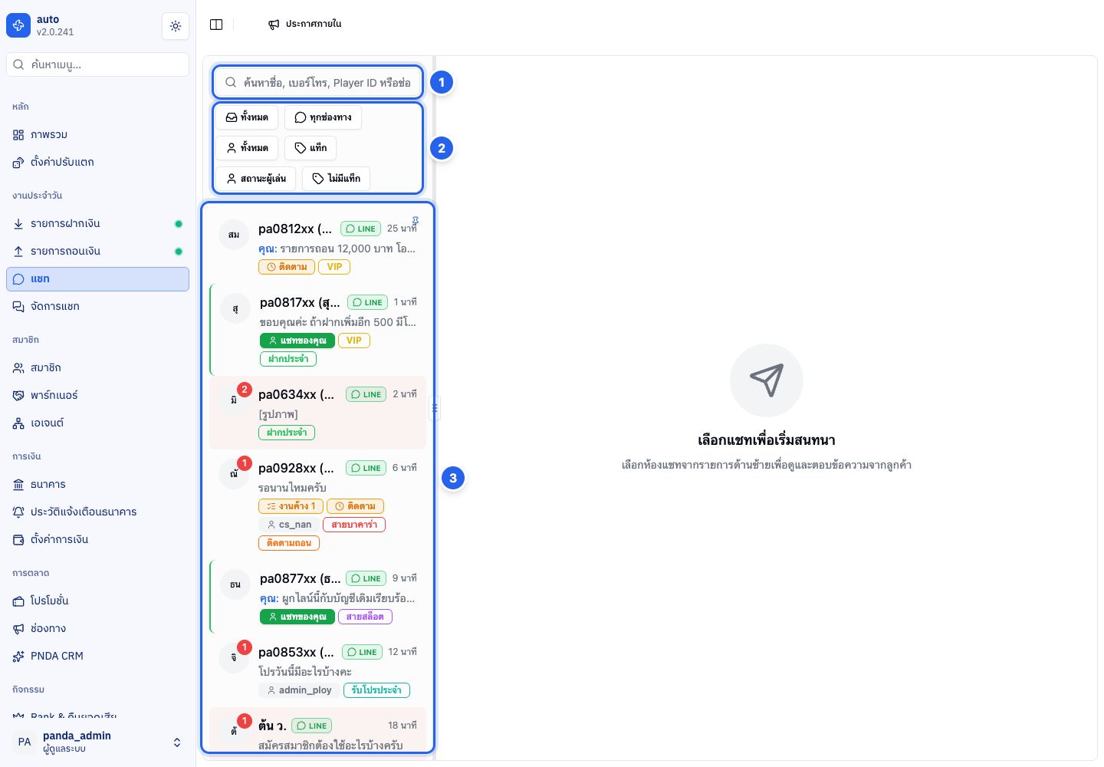Open pa0877xx chat conversation
Viewport: 1104px width, 767px height.
pyautogui.click(x=318, y=597)
